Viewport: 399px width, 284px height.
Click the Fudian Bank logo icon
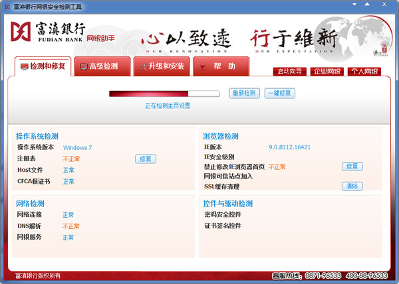pyautogui.click(x=23, y=33)
